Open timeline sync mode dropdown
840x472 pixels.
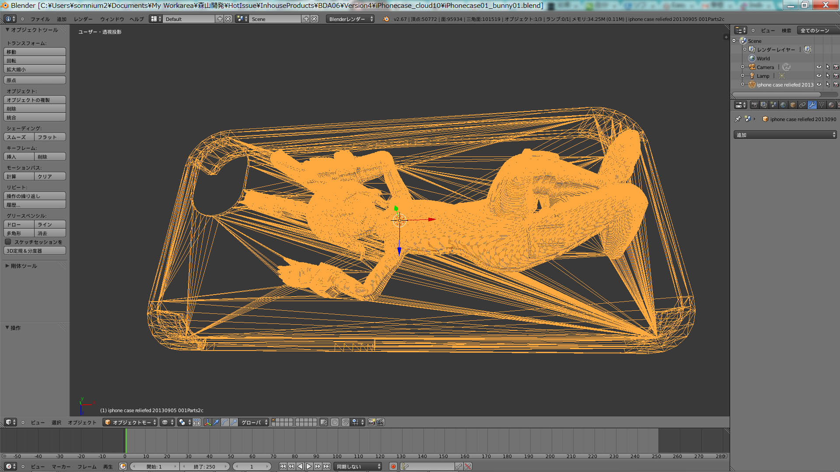coord(357,466)
